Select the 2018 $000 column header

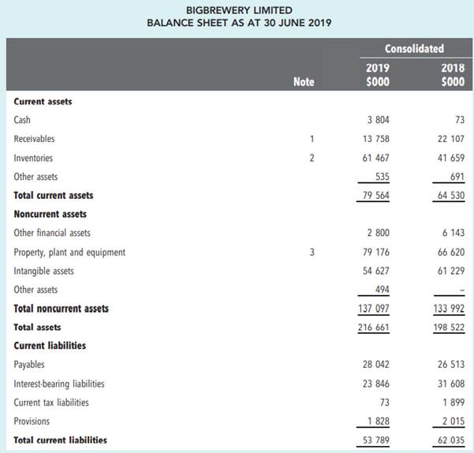453,74
